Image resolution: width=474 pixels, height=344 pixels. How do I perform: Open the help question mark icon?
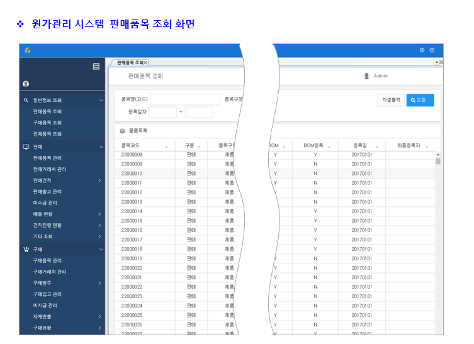tap(432, 50)
